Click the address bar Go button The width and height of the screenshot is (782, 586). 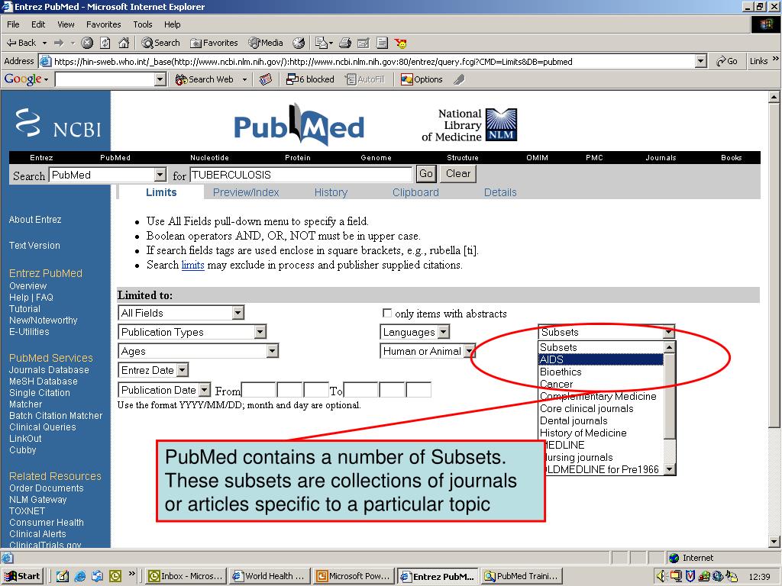click(x=727, y=61)
